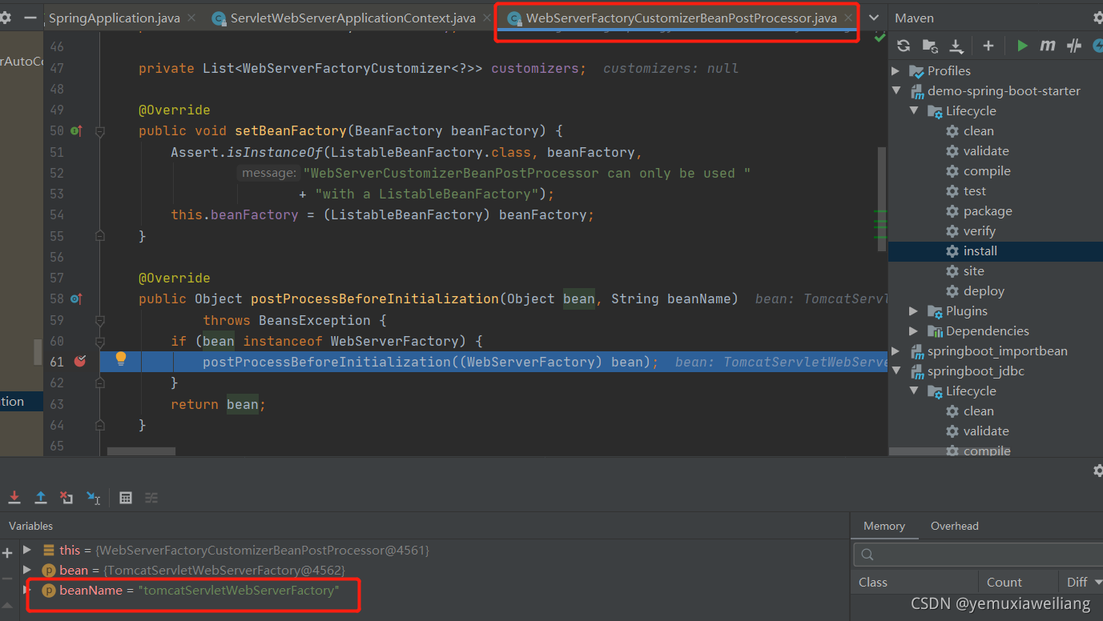Expand 'bean' variable in debugger
Screen dimensions: 1103x621
27,570
